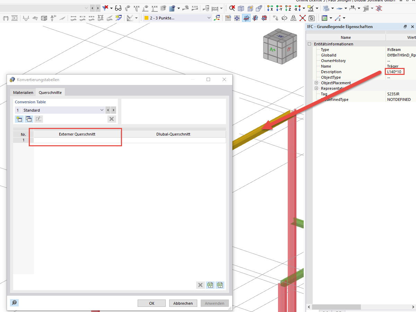Click the dimension 10 icon
416x312 pixels.
pos(352,8)
